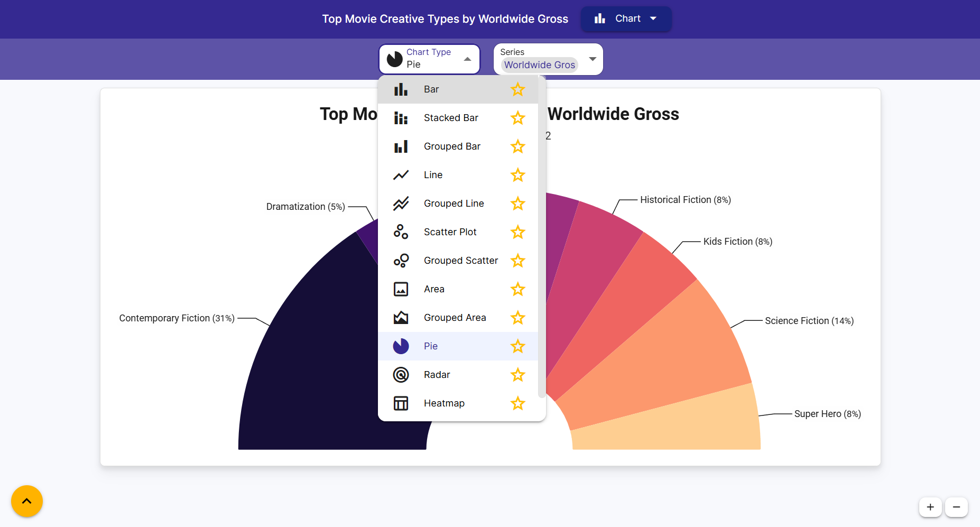Click the Grouped Area chart icon
The width and height of the screenshot is (980, 527).
(x=401, y=318)
